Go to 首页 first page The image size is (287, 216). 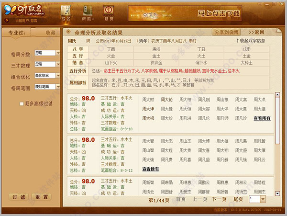pyautogui.click(x=181, y=199)
